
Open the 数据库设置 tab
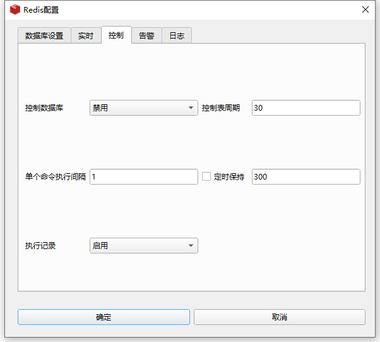click(44, 35)
